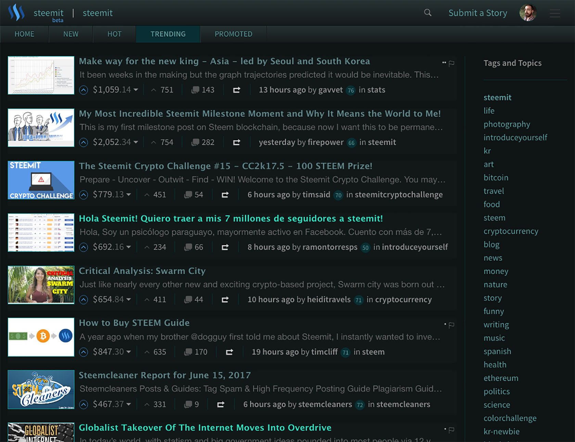Switch to the HOT tab
Viewport: 575px width, 442px height.
click(114, 34)
